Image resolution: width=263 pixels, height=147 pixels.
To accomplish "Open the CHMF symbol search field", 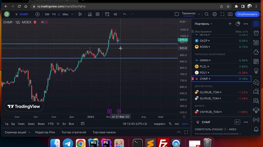I will [22, 14].
